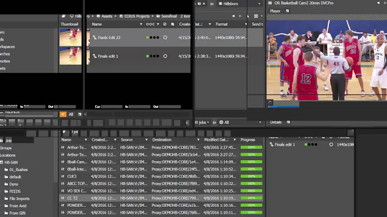387x217 pixels.
Task: Switch to the Details tab
Action: click(x=276, y=122)
